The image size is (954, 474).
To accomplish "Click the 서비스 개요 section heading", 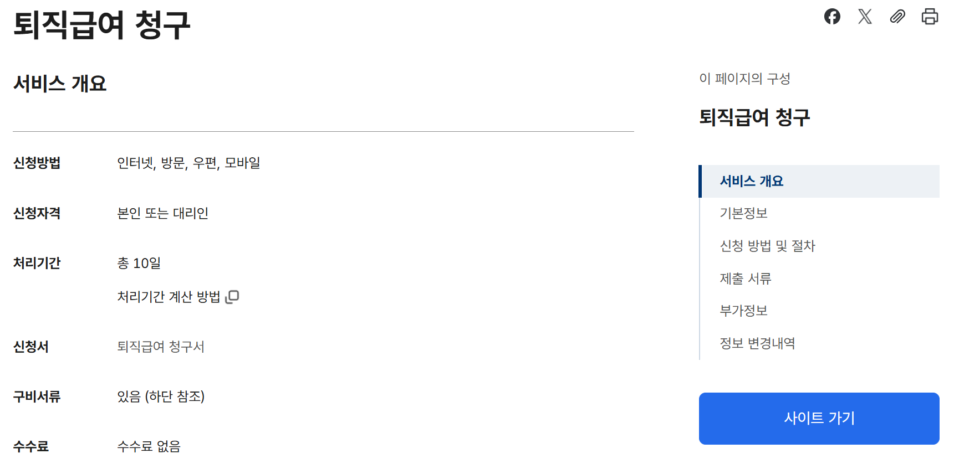I will [x=60, y=84].
